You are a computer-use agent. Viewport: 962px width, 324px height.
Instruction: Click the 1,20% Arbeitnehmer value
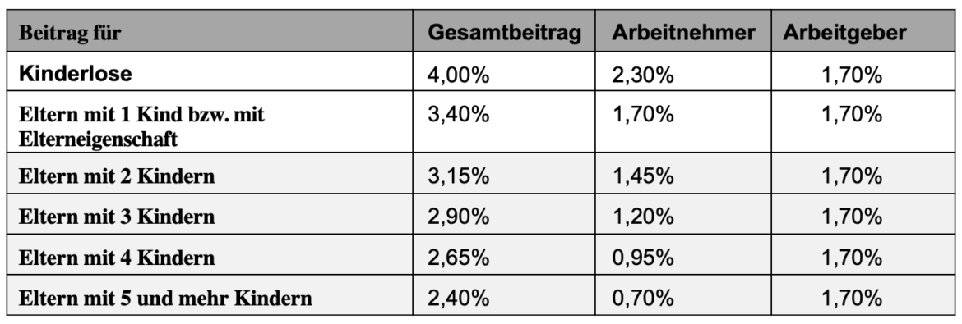(643, 217)
